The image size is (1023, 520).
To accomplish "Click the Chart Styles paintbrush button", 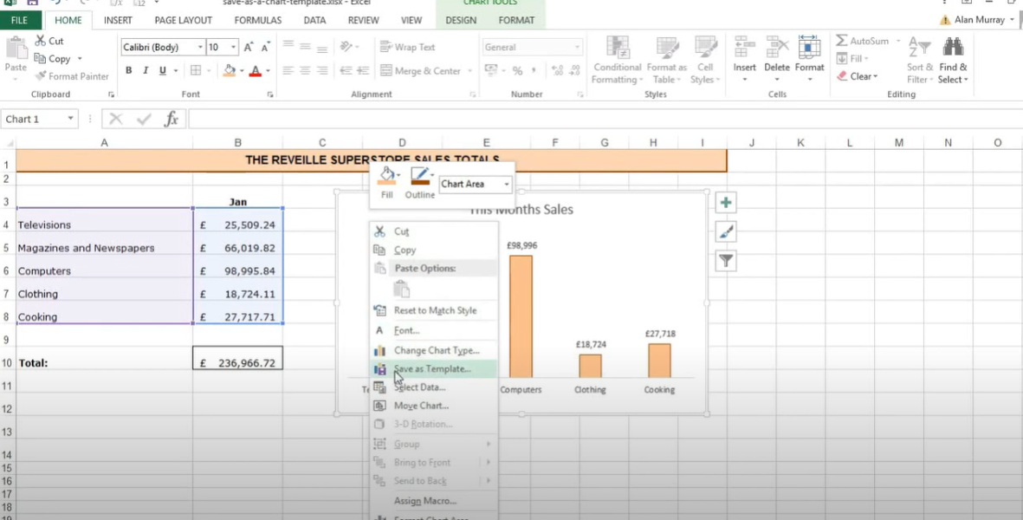I will [x=726, y=231].
